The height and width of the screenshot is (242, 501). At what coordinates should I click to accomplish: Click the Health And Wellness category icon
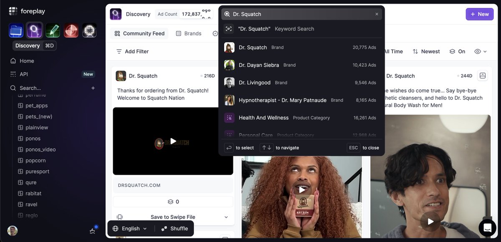229,118
